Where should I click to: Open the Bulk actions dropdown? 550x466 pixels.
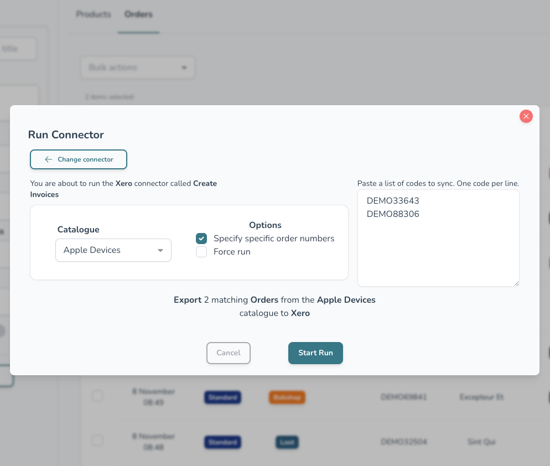137,68
